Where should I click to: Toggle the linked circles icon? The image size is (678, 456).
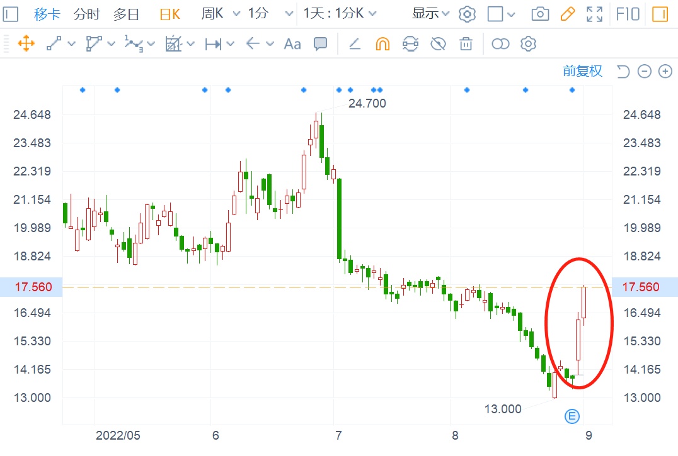tap(501, 44)
